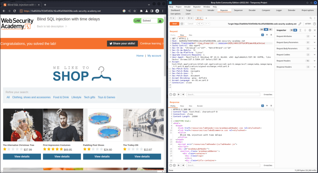Open the Render tab in Response
This screenshot has width=318, height=173.
(x=200, y=106)
